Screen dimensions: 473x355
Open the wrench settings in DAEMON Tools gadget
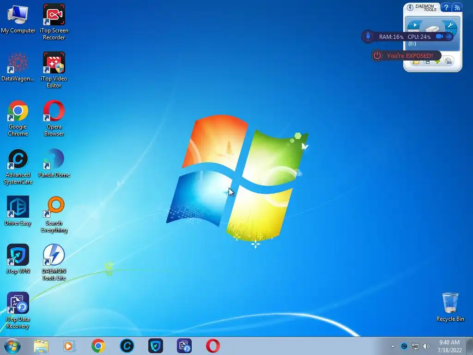pyautogui.click(x=450, y=25)
